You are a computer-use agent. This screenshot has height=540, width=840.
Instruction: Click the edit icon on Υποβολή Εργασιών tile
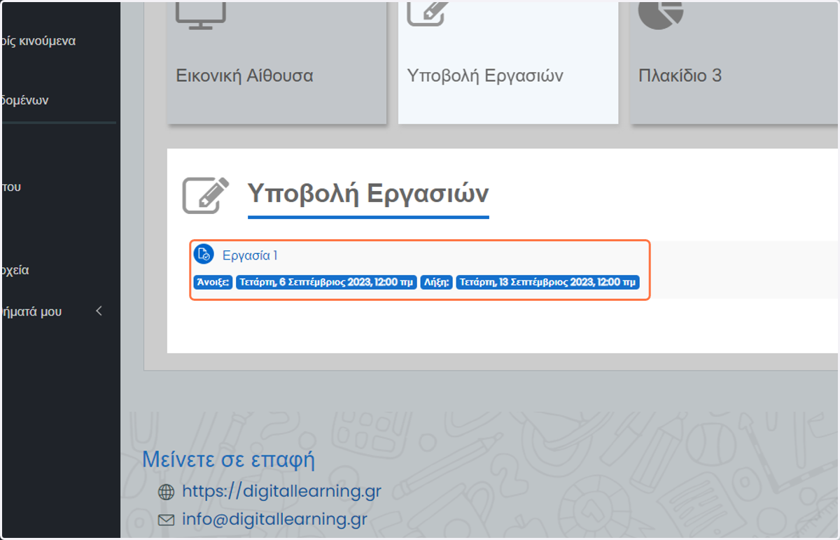(428, 13)
